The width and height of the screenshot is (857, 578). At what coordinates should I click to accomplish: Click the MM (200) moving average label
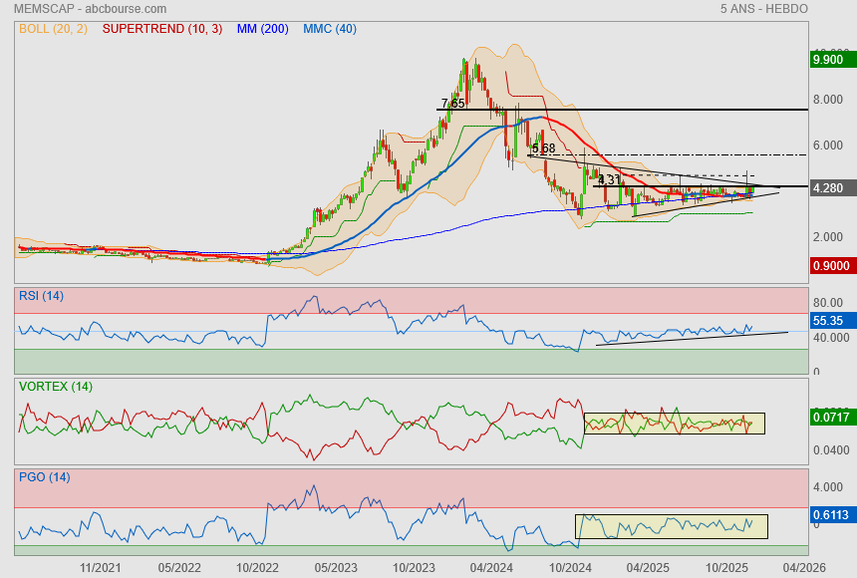point(262,29)
